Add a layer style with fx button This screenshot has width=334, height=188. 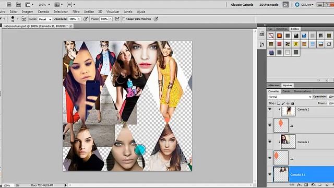(299, 185)
